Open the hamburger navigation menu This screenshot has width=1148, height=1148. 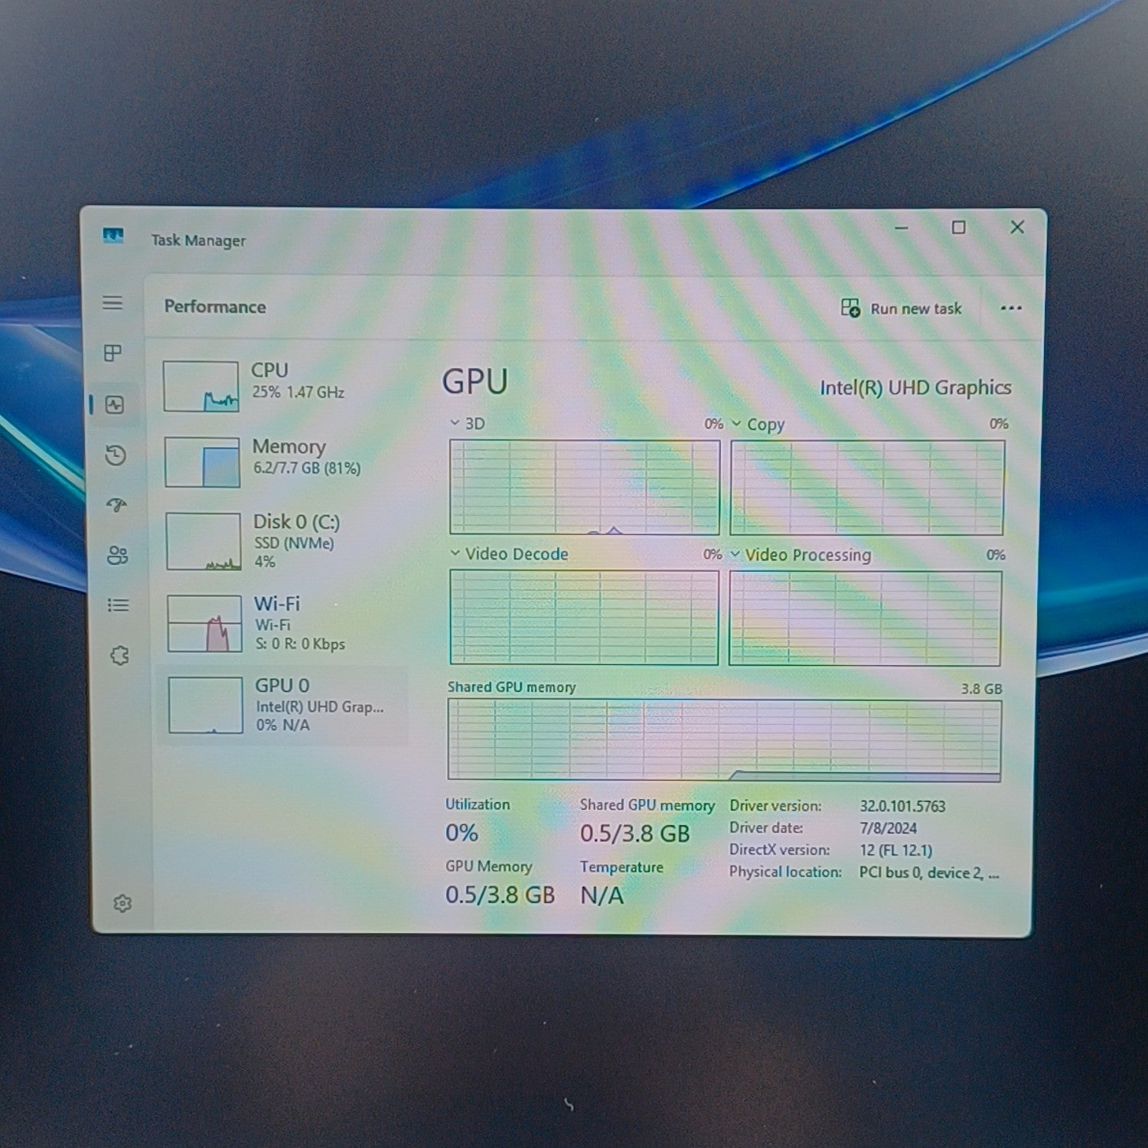(113, 303)
